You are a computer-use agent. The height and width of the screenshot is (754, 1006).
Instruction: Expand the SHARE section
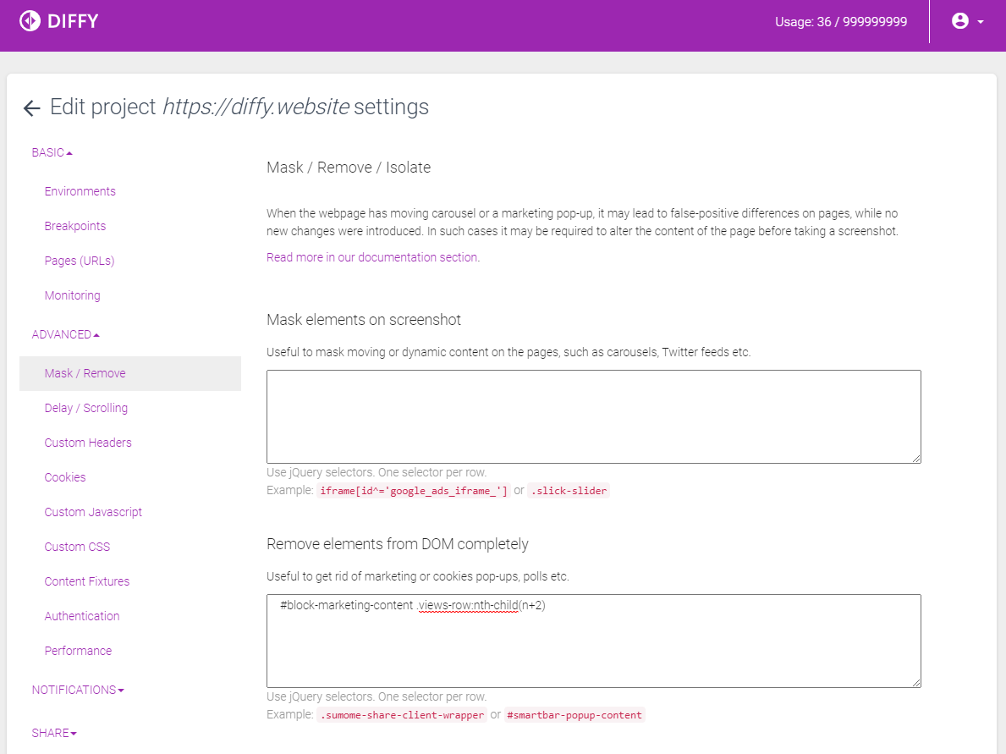pyautogui.click(x=54, y=734)
